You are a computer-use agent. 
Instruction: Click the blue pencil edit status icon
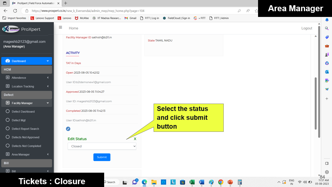click(x=68, y=129)
